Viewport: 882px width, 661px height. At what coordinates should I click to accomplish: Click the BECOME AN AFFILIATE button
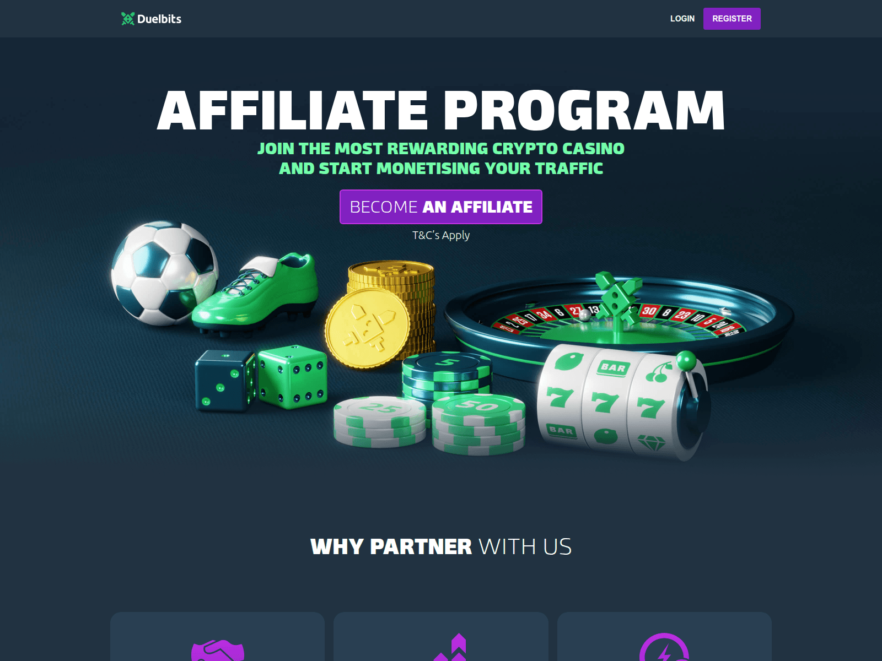[x=441, y=207]
